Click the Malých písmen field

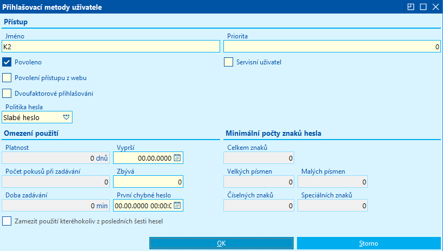[333, 181]
